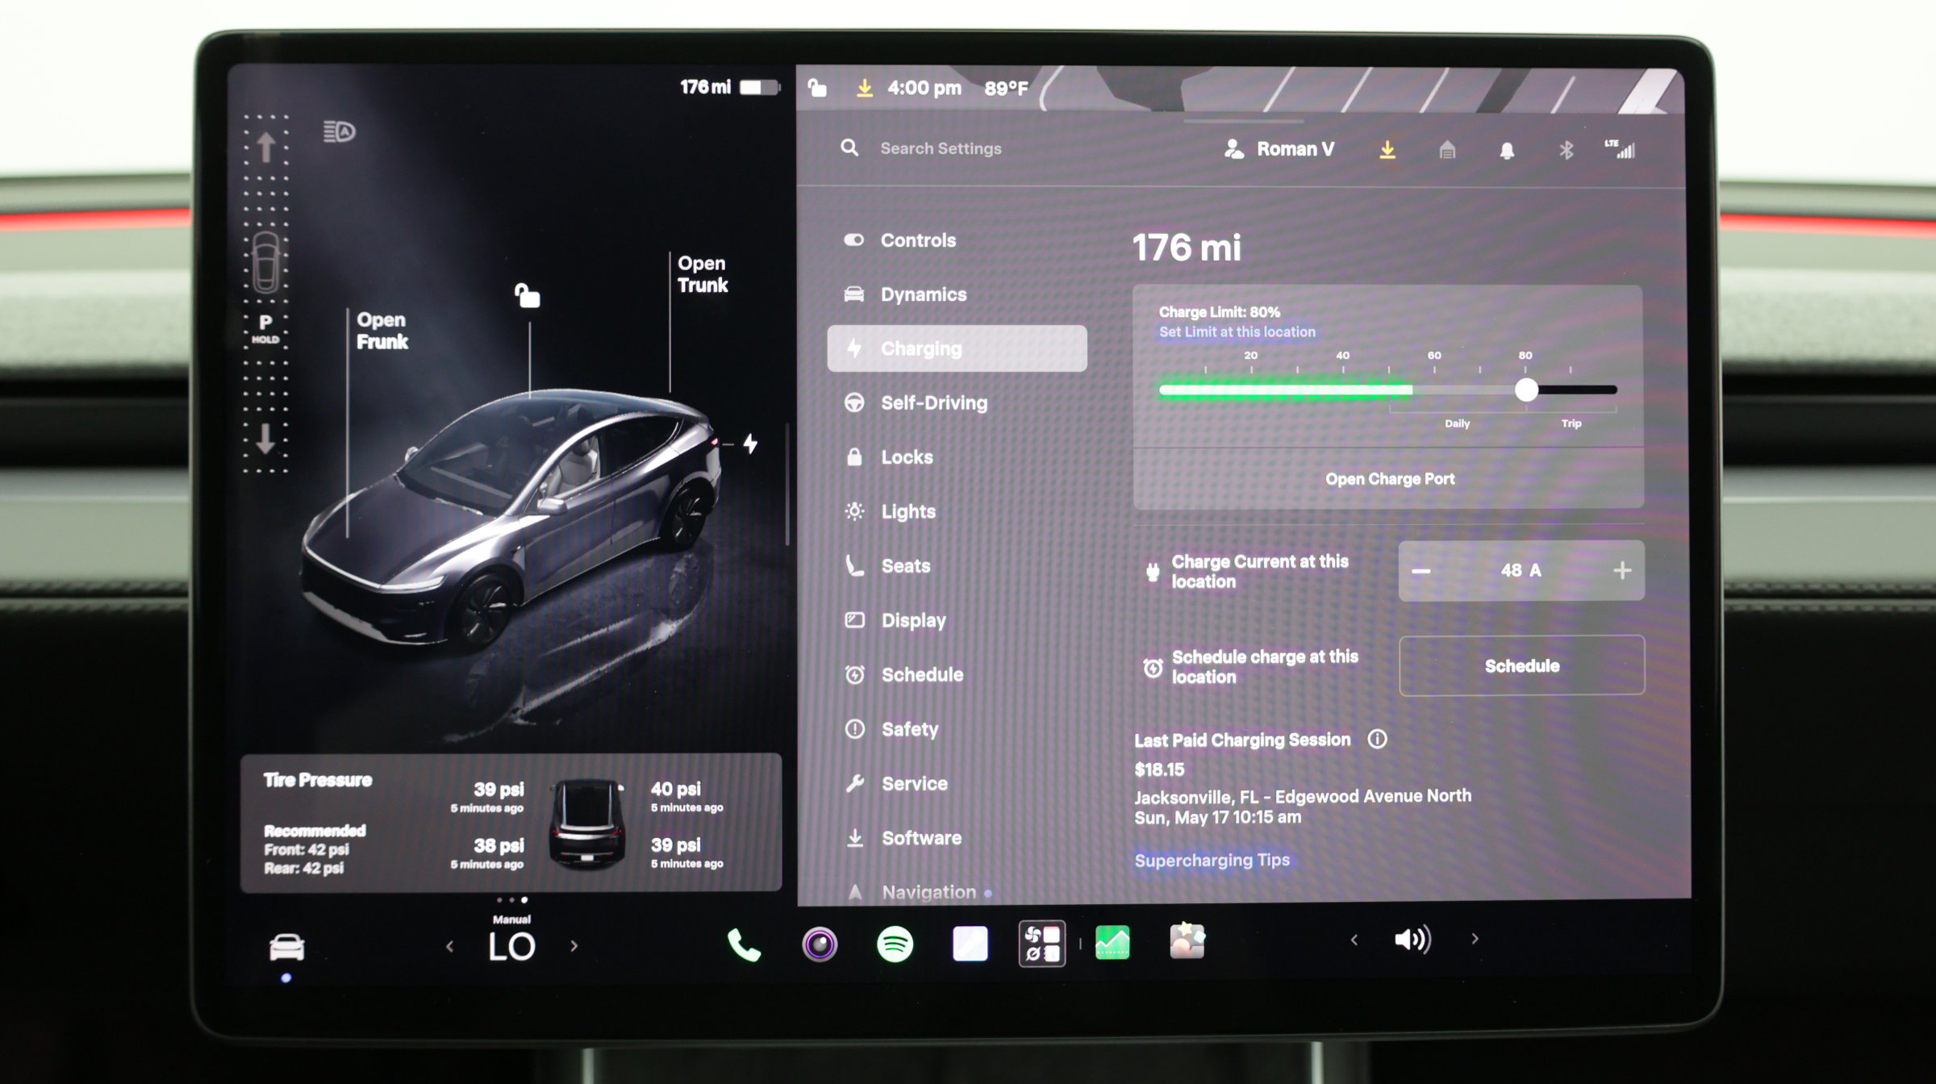Tap the 48 A current value
This screenshot has height=1084, width=1936.
(1521, 570)
